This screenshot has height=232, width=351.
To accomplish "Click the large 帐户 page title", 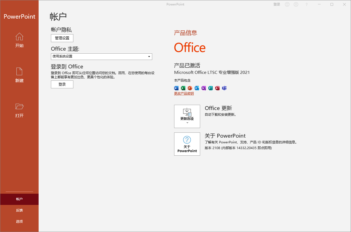I will pos(58,17).
